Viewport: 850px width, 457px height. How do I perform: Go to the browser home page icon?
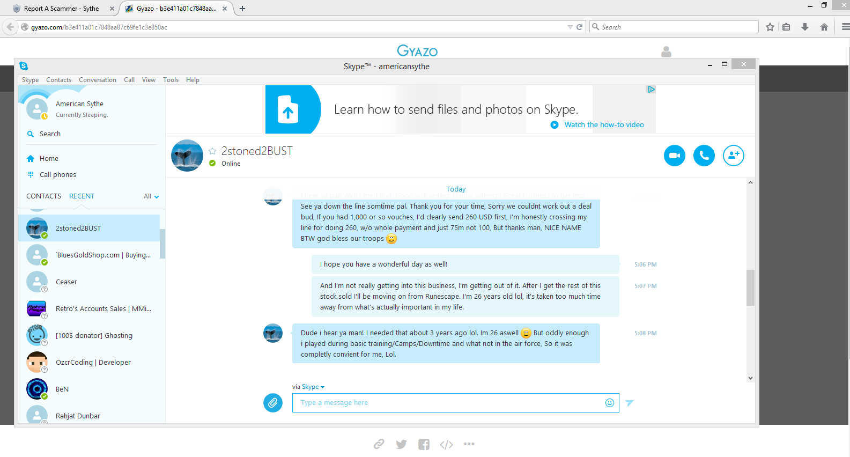824,27
